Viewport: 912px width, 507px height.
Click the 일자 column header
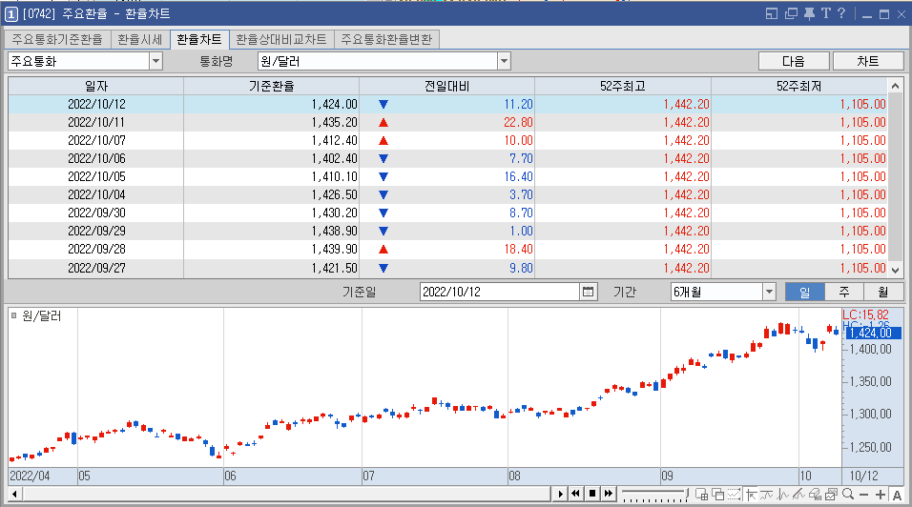(96, 86)
